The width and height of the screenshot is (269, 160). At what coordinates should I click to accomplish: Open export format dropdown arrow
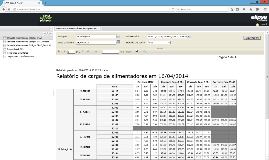[x=140, y=51]
